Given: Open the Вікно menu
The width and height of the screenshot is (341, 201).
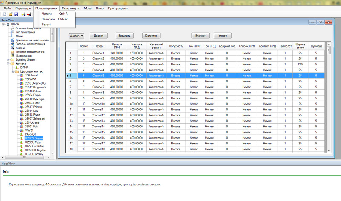Looking at the screenshot, I should click(100, 8).
